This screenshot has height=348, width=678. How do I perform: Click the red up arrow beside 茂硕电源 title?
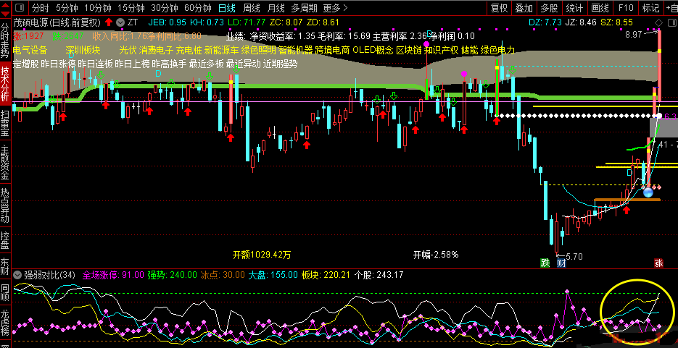(x=109, y=22)
